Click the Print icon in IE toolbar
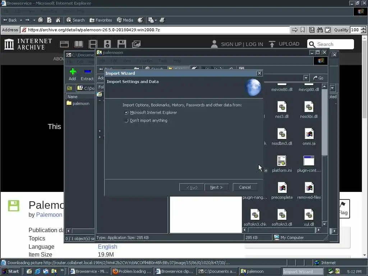 tap(162, 20)
